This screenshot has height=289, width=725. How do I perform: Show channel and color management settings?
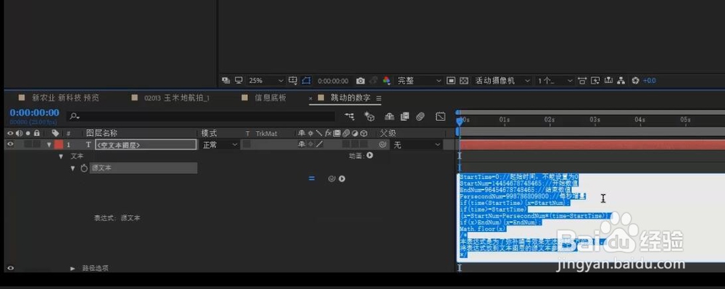tap(386, 80)
